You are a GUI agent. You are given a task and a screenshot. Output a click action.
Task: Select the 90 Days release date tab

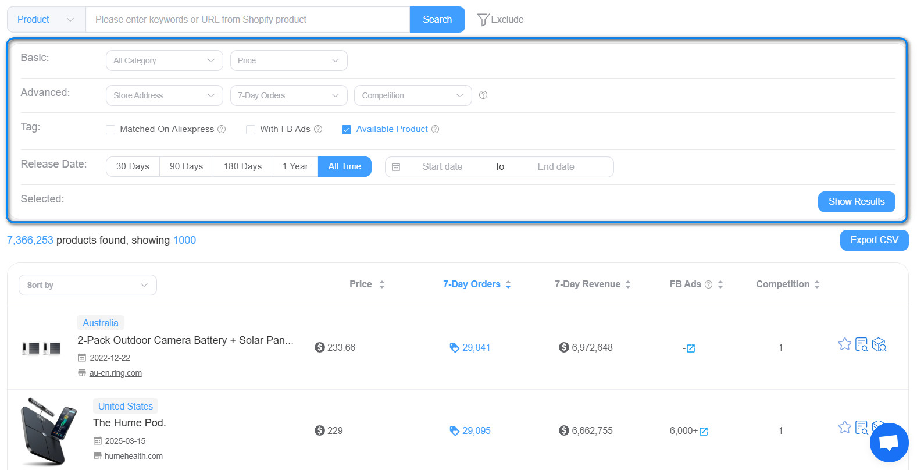point(187,166)
